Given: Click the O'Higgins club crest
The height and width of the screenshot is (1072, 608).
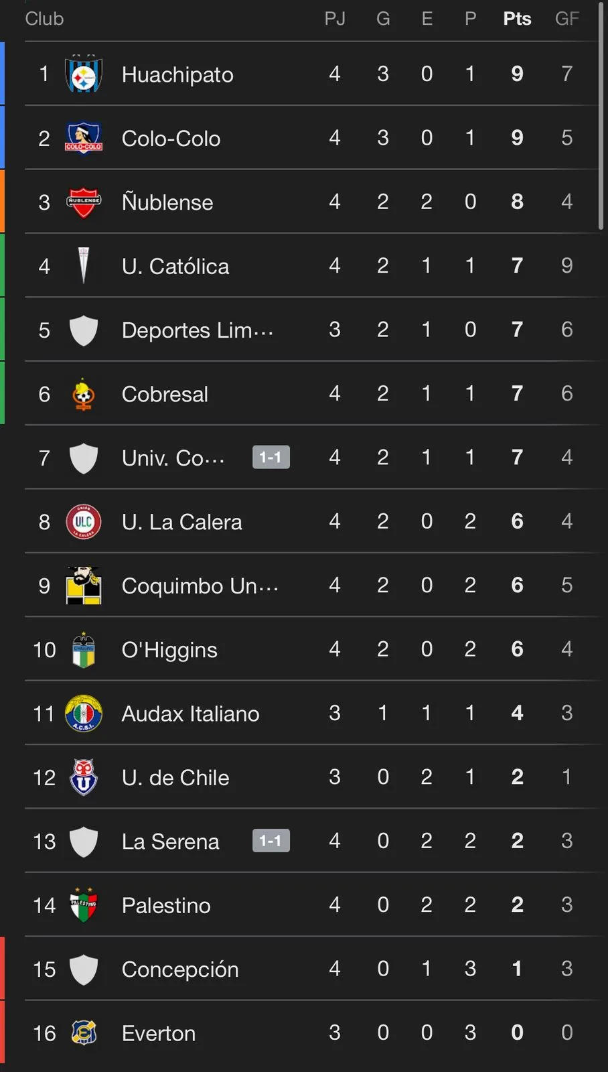Looking at the screenshot, I should [84, 650].
